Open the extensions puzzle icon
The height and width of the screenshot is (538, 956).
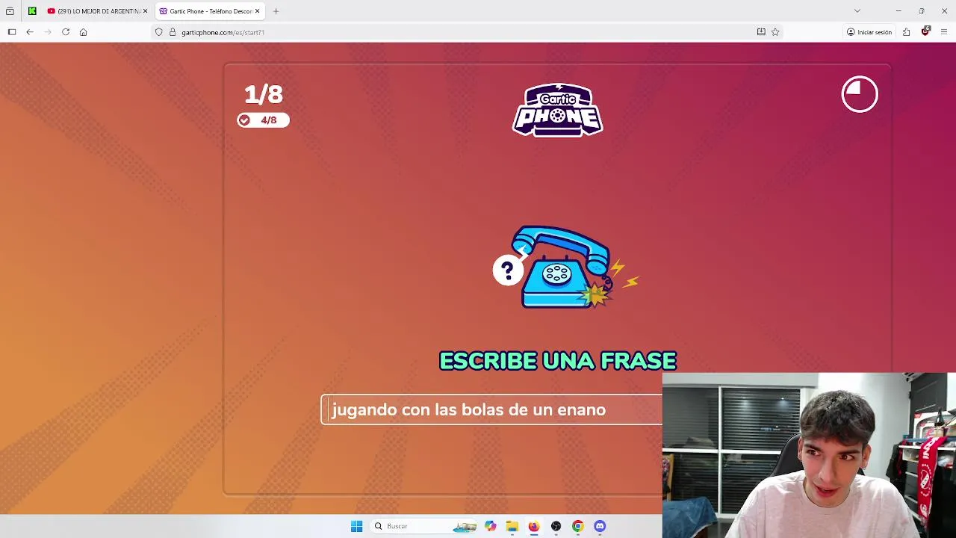(x=906, y=32)
